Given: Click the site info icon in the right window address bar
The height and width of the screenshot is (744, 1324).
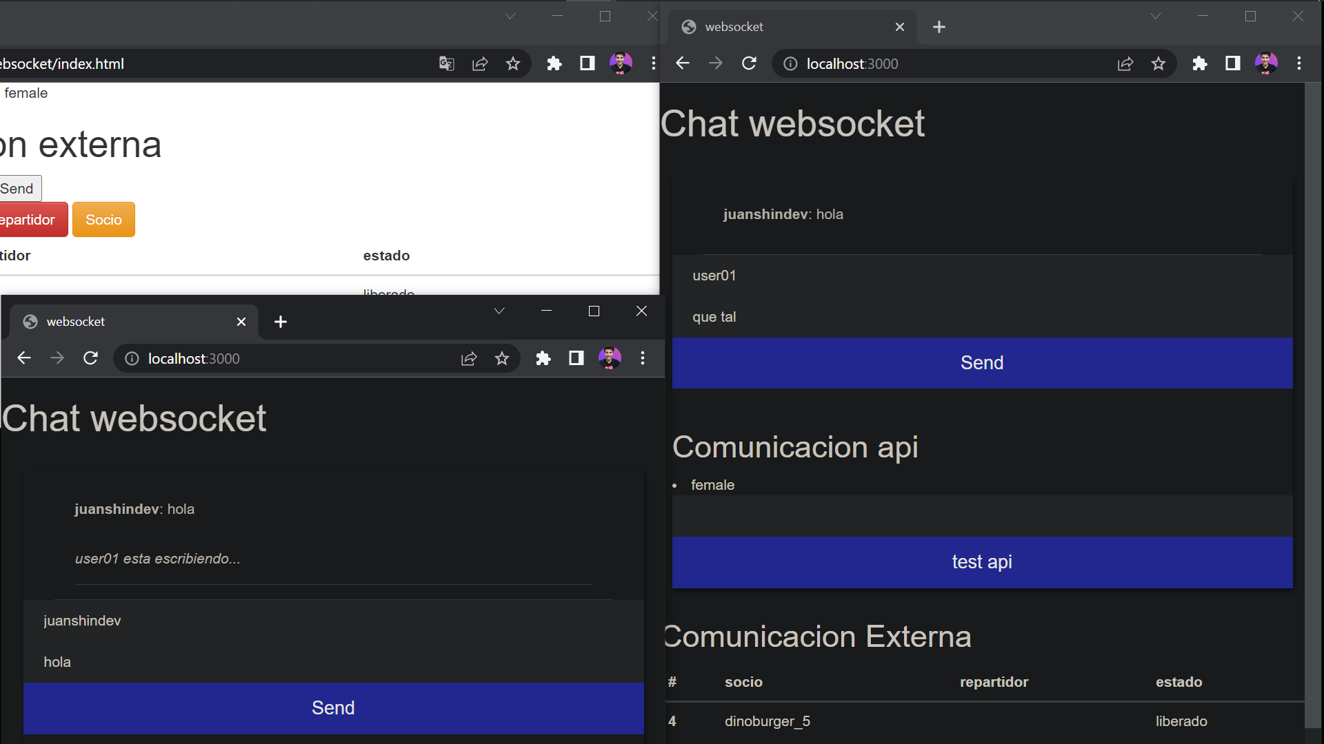Looking at the screenshot, I should (x=791, y=63).
